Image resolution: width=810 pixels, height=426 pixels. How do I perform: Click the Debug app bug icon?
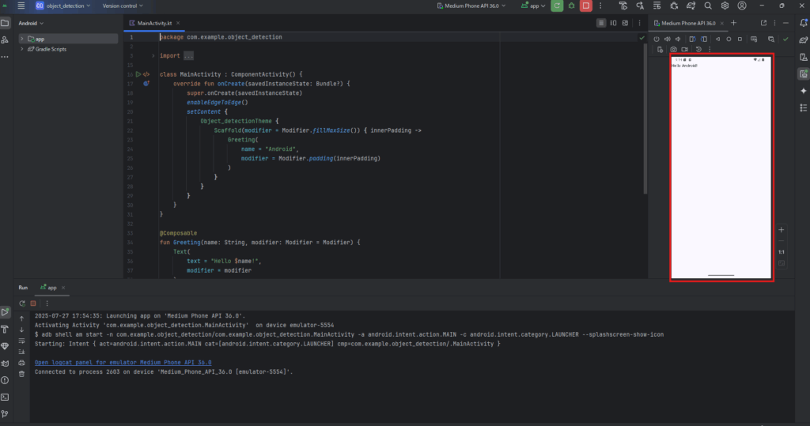click(571, 6)
